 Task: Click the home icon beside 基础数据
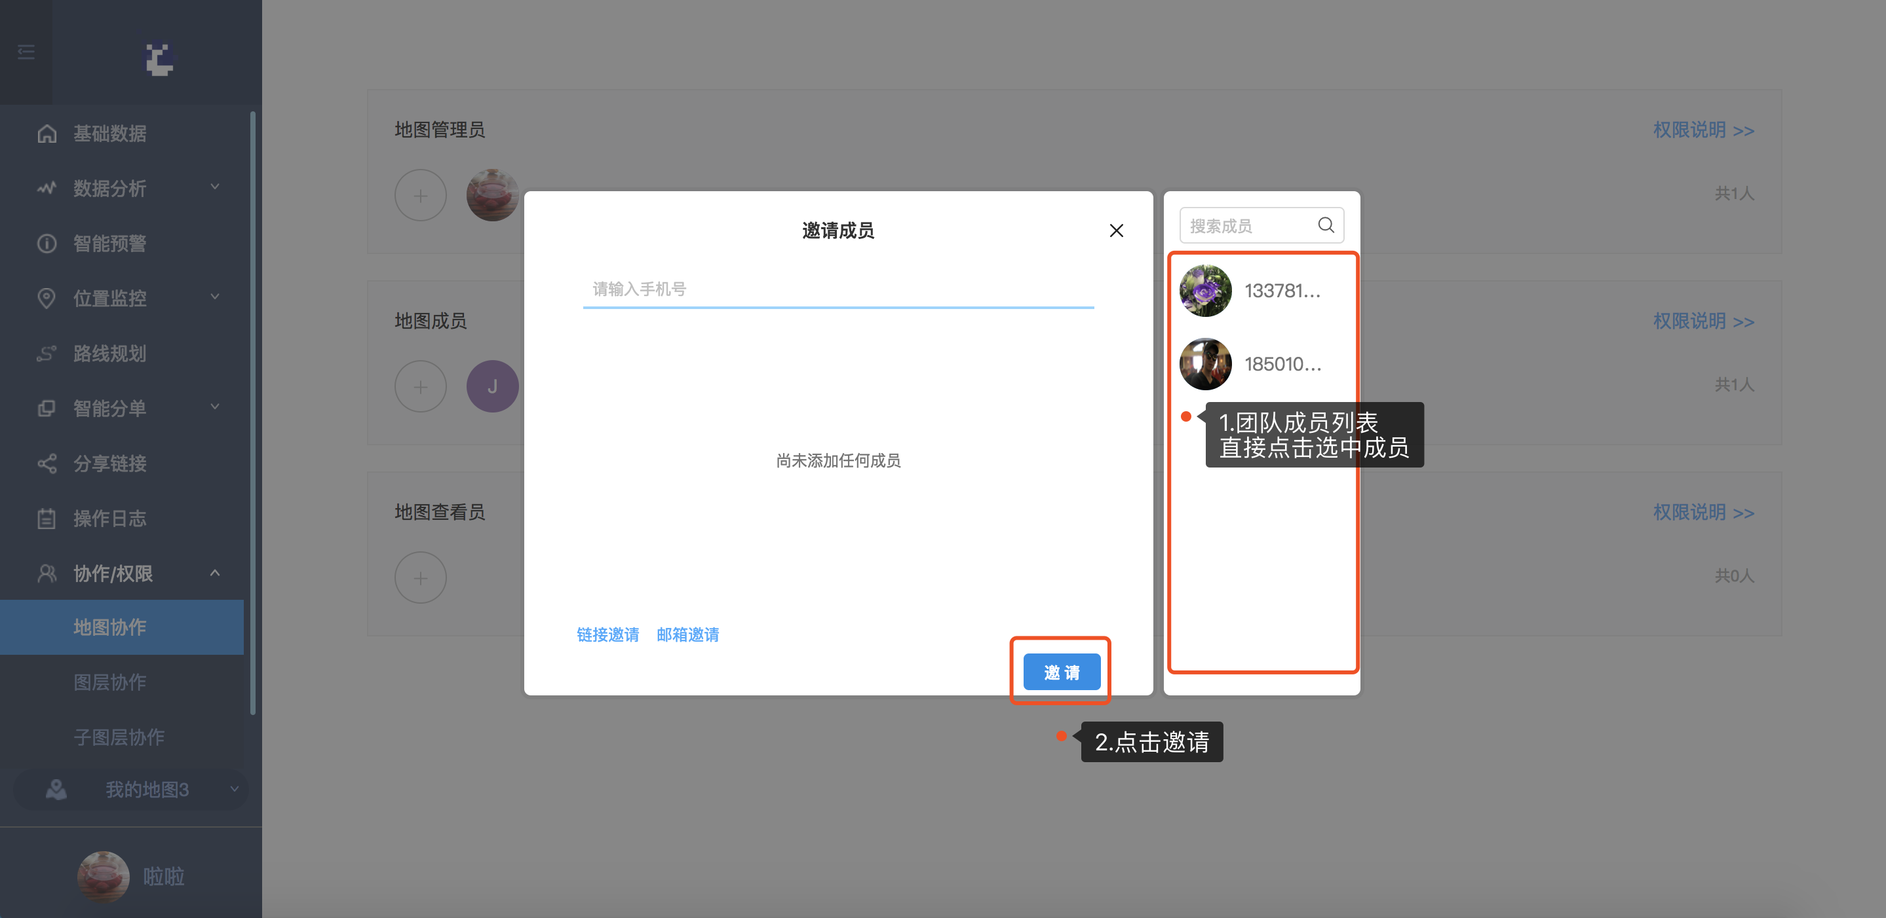pyautogui.click(x=47, y=134)
